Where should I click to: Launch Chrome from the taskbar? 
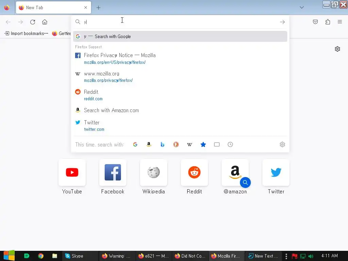pos(41,256)
